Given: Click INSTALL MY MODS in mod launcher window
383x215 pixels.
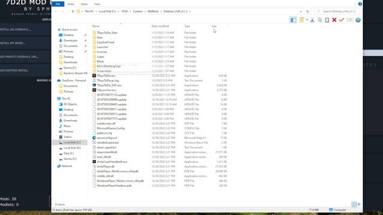Looking at the screenshot, I should 13,43.
